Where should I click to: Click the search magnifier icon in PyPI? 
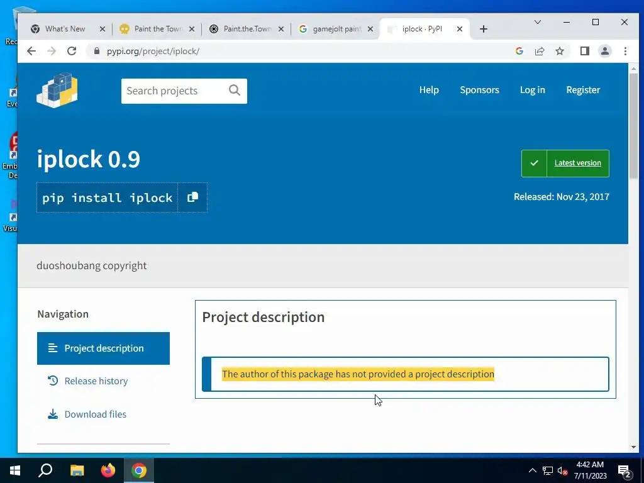point(235,91)
